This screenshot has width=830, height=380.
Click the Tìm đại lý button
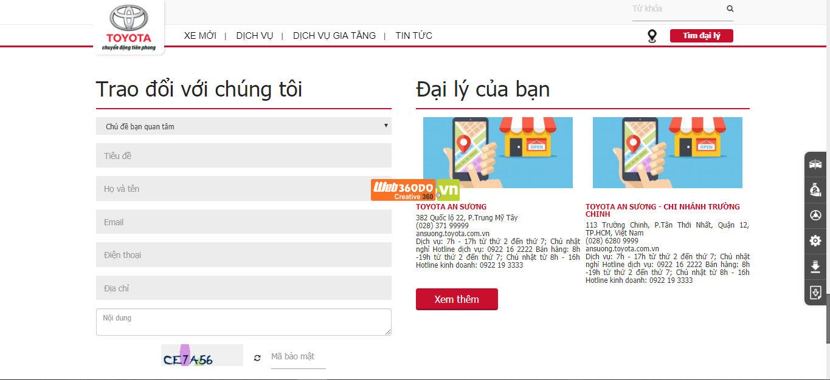[702, 36]
